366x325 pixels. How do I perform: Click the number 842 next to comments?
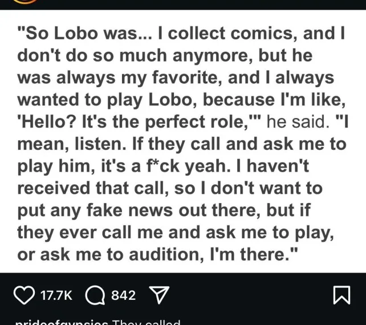[123, 295]
